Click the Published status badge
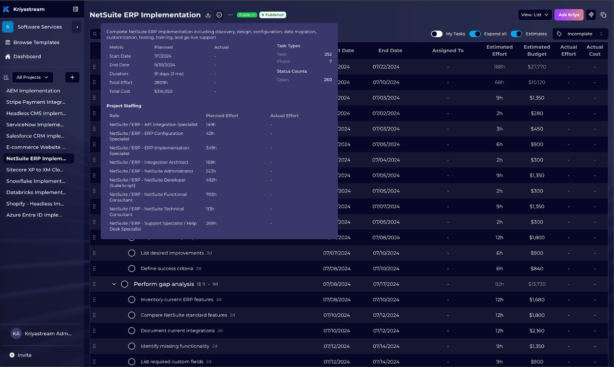Viewport: 614px width, 367px height. (272, 15)
